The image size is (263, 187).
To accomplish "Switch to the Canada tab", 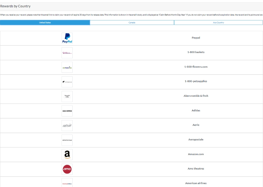I will [132, 23].
